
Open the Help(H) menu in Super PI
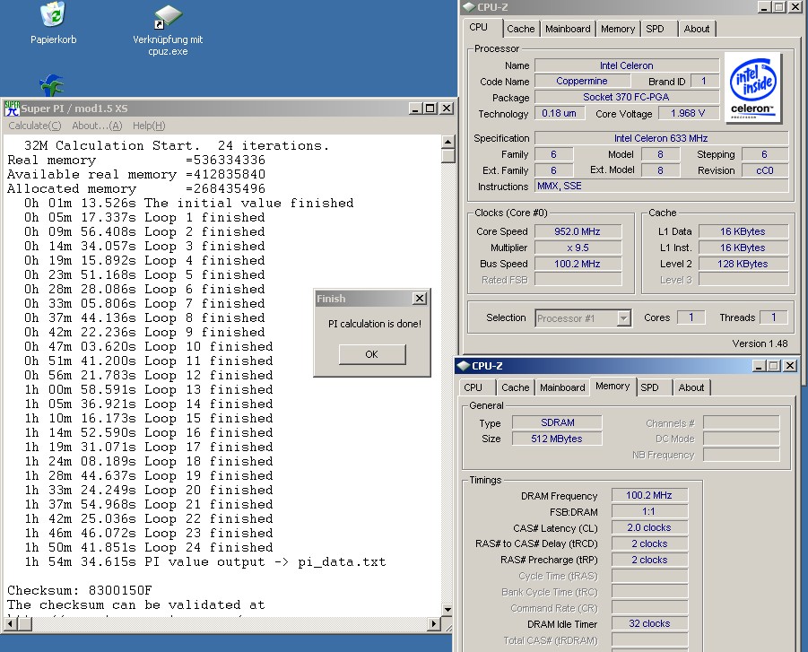pos(149,126)
